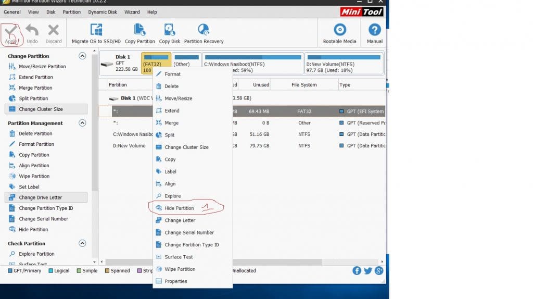Choose Hide Partition in context menu

(179, 208)
